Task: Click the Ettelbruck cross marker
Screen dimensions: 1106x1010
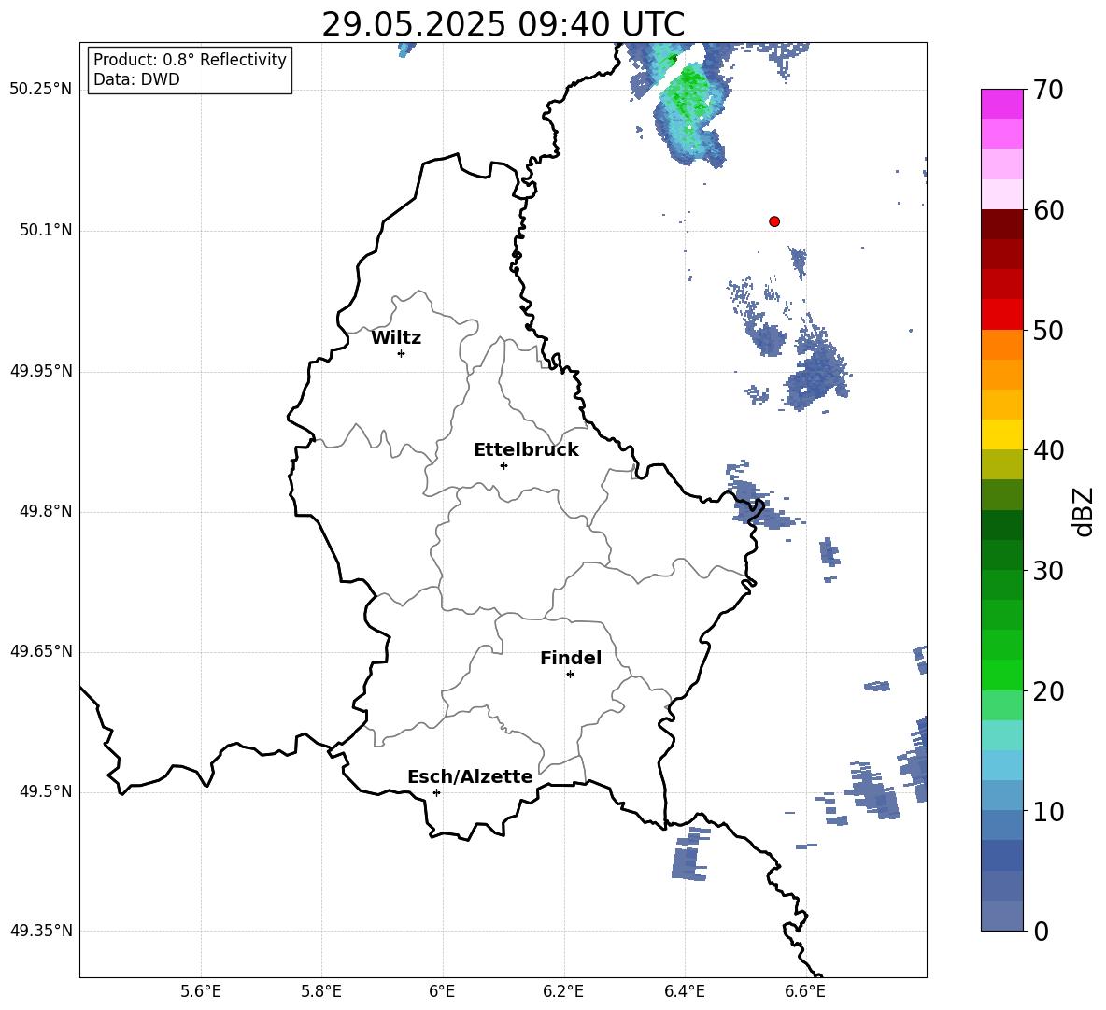Action: pos(503,465)
